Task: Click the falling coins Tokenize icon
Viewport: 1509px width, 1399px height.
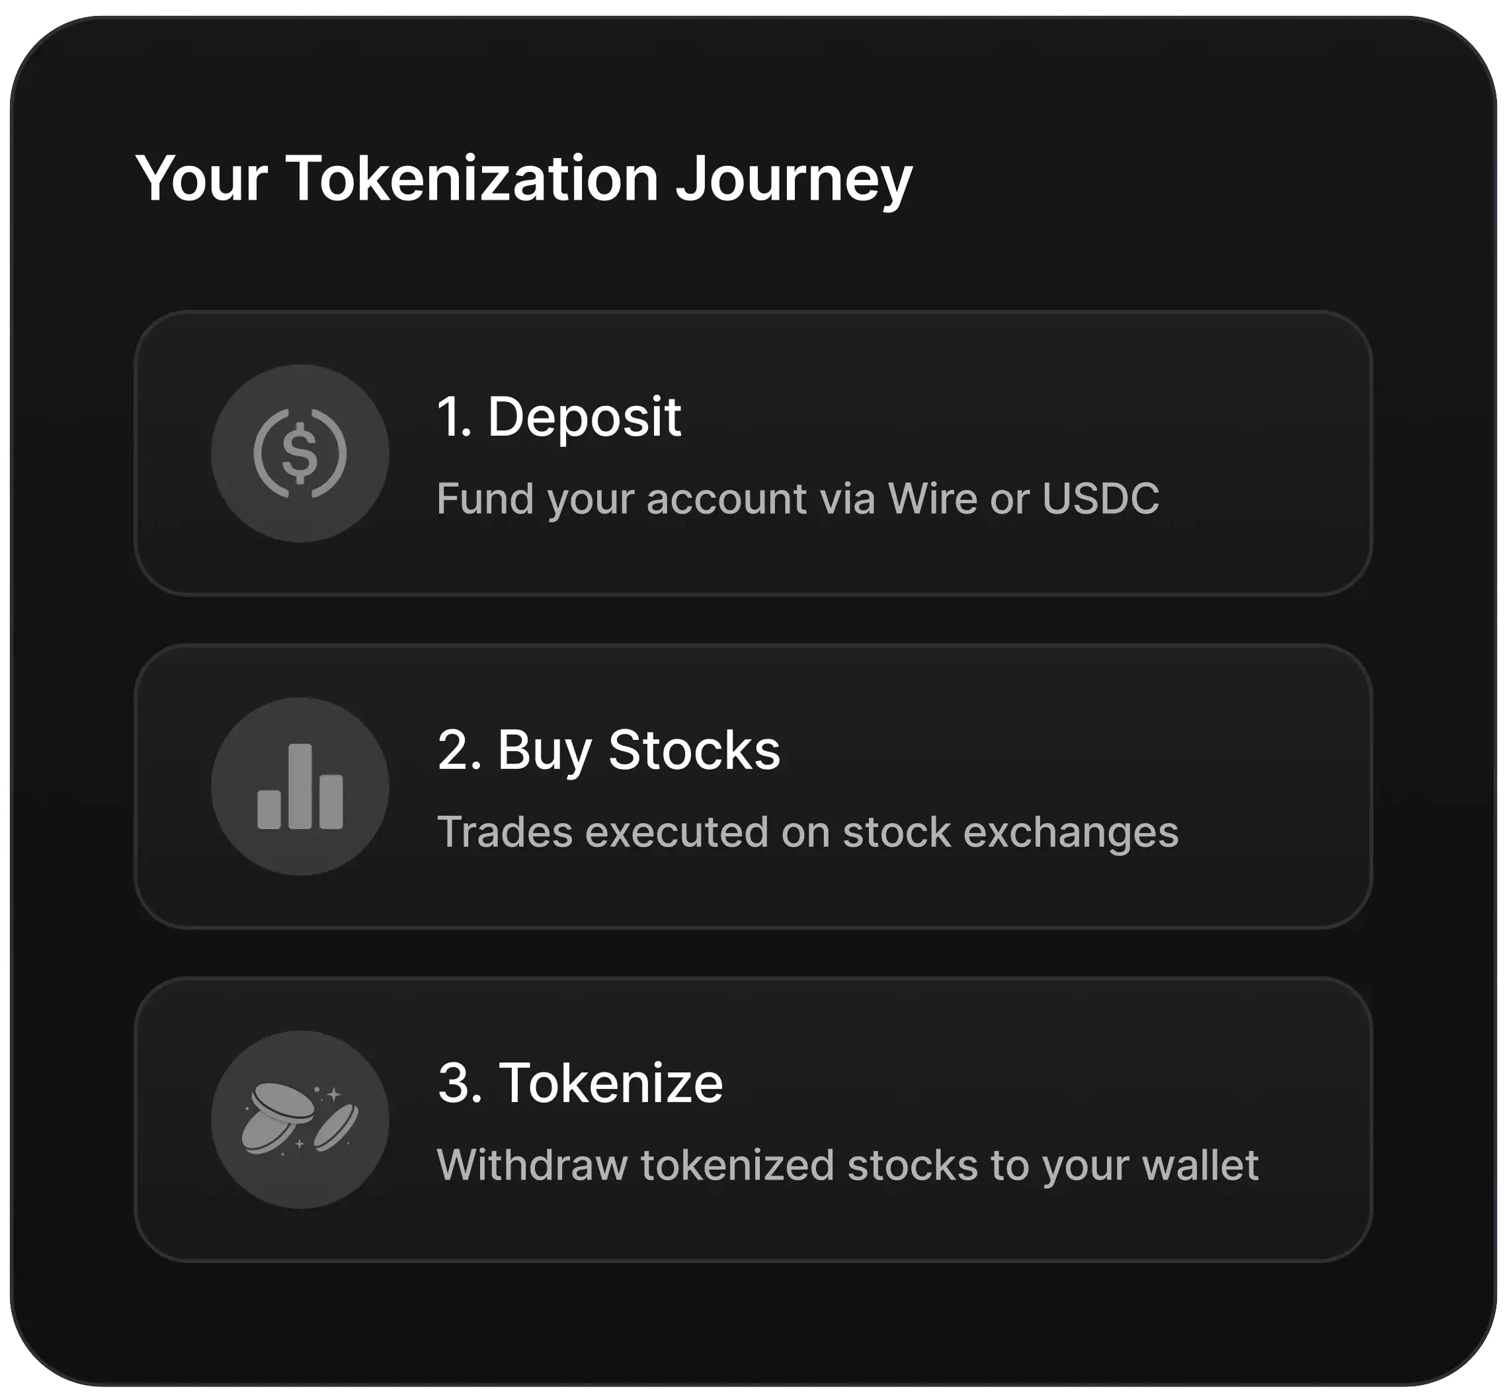Action: (300, 1119)
